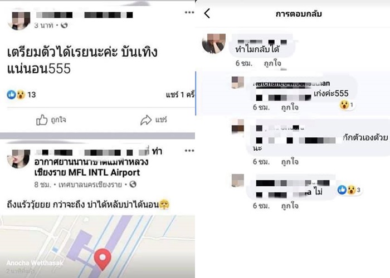
Task: Click the red location pin on the map
Action: [x=103, y=259]
